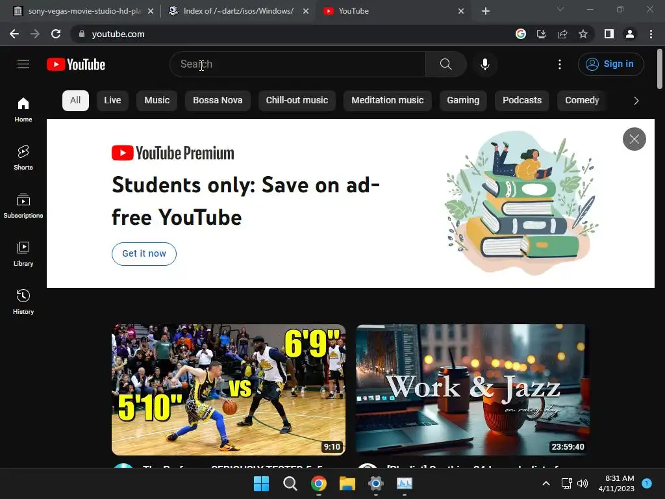This screenshot has height=499, width=665.
Task: Click into the YouTube search field
Action: coord(297,64)
